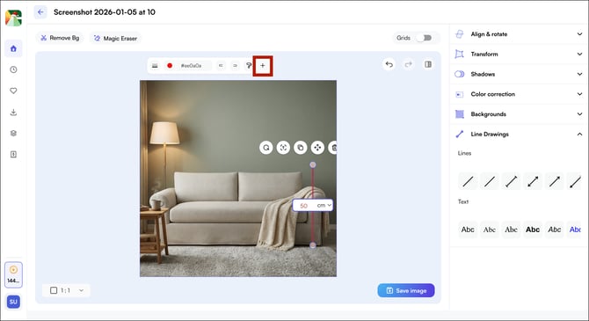This screenshot has width=589, height=321.
Task: Open Home in the left sidebar
Action: point(13,48)
